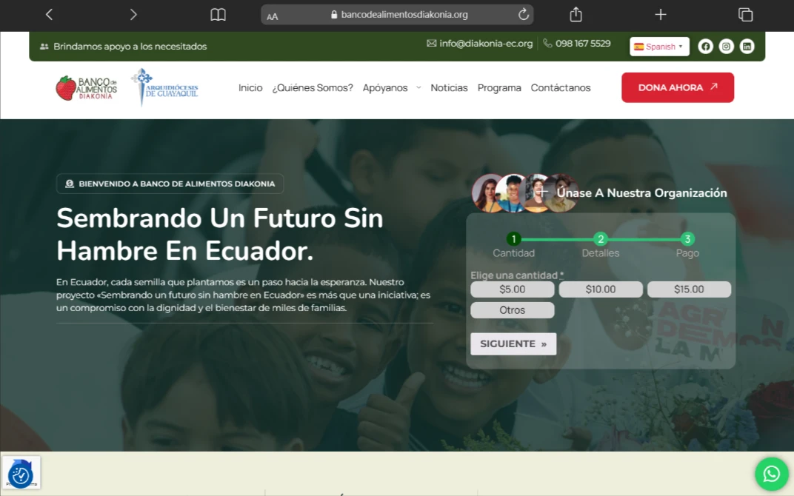The width and height of the screenshot is (794, 496).
Task: Open the Spanish language dropdown
Action: (x=659, y=47)
